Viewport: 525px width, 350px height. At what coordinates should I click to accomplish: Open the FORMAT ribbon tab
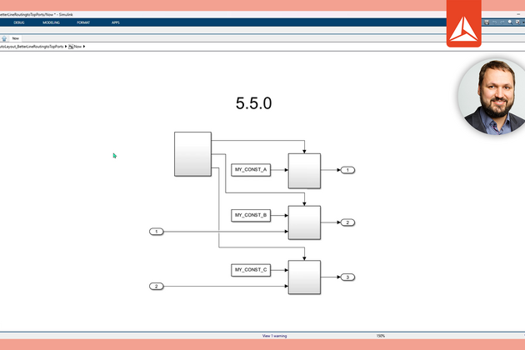point(83,22)
